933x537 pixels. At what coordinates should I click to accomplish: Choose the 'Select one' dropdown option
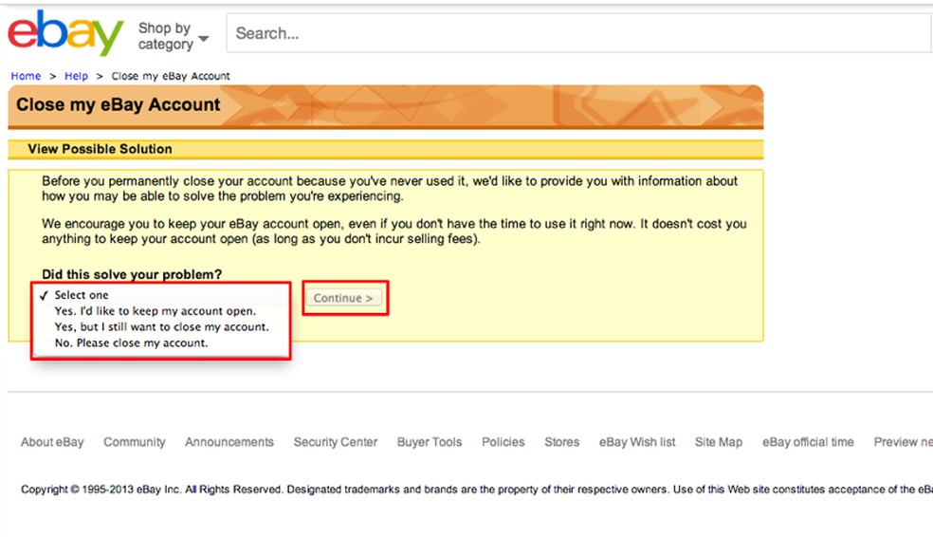[x=82, y=295]
